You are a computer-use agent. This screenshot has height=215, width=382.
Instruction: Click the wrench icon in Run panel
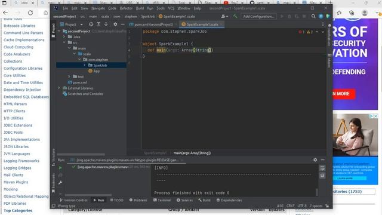(60, 183)
